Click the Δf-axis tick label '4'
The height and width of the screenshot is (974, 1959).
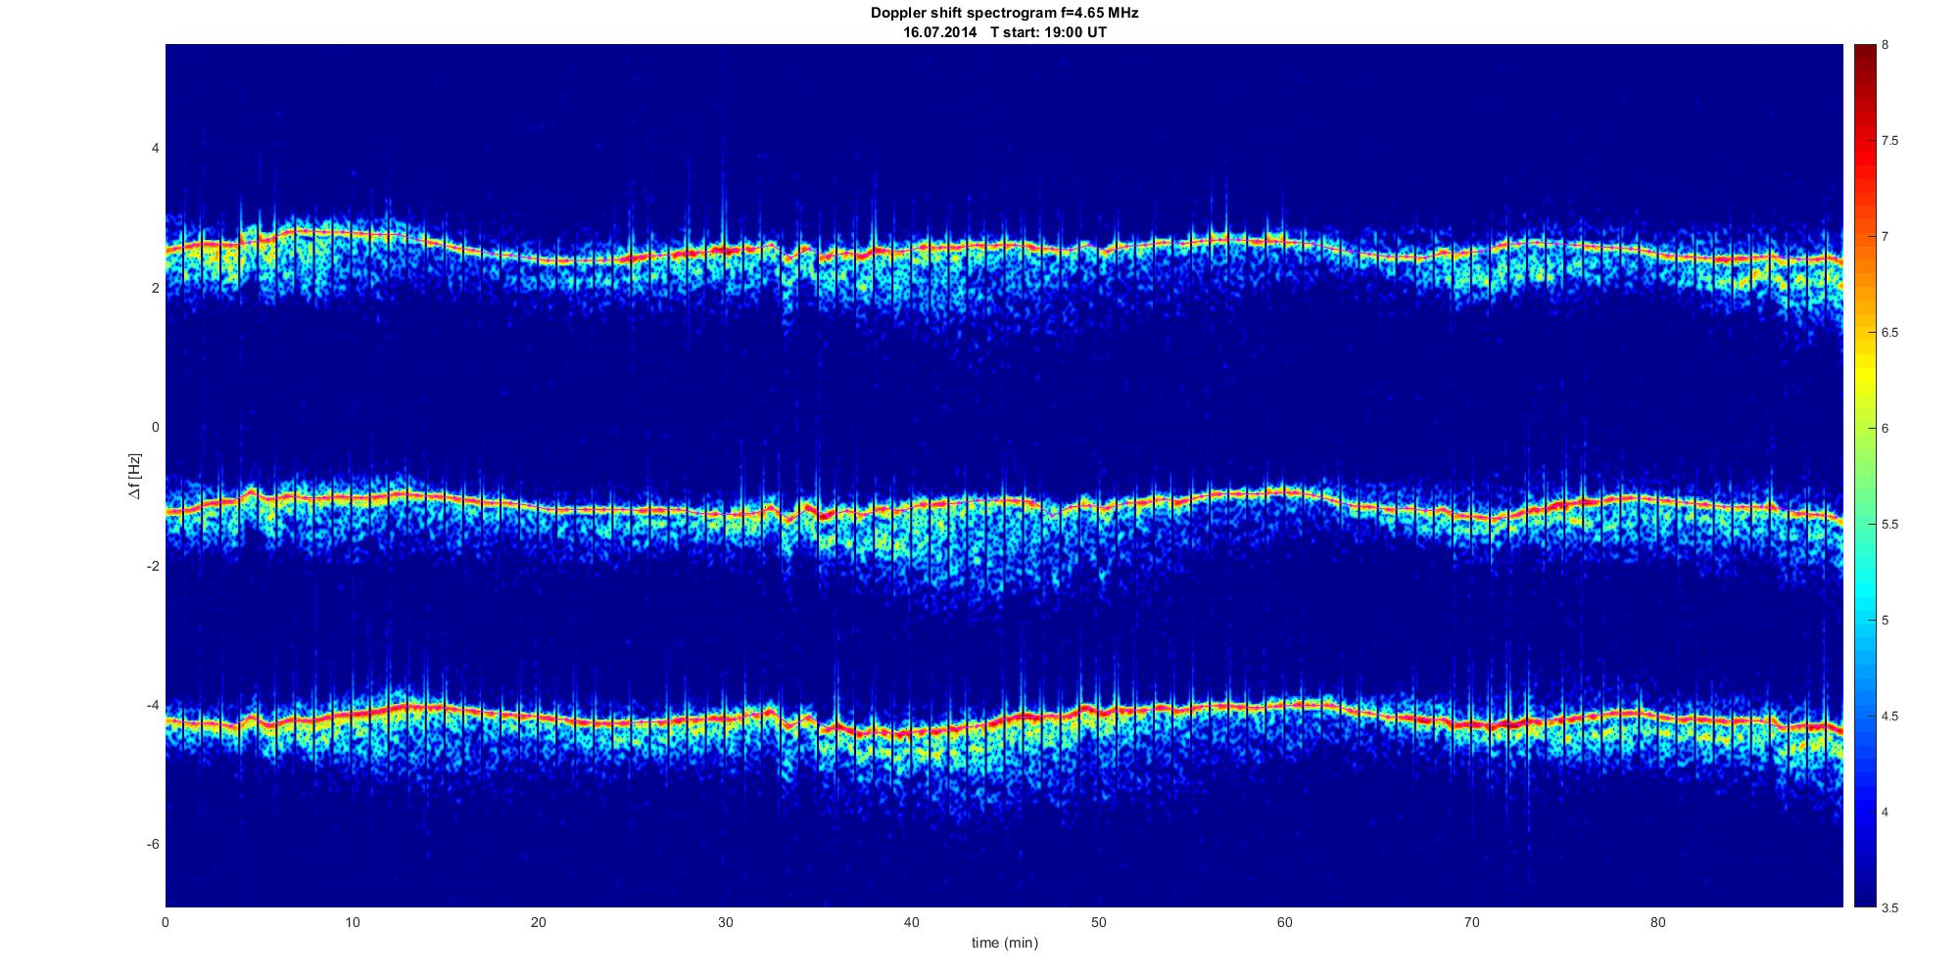point(155,148)
